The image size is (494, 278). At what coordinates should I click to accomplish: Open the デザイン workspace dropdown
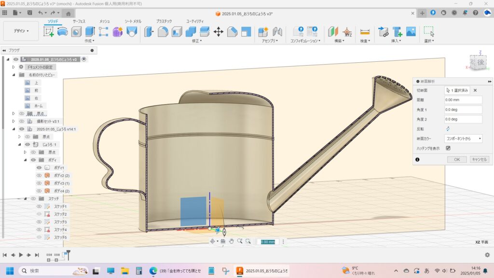point(21,31)
